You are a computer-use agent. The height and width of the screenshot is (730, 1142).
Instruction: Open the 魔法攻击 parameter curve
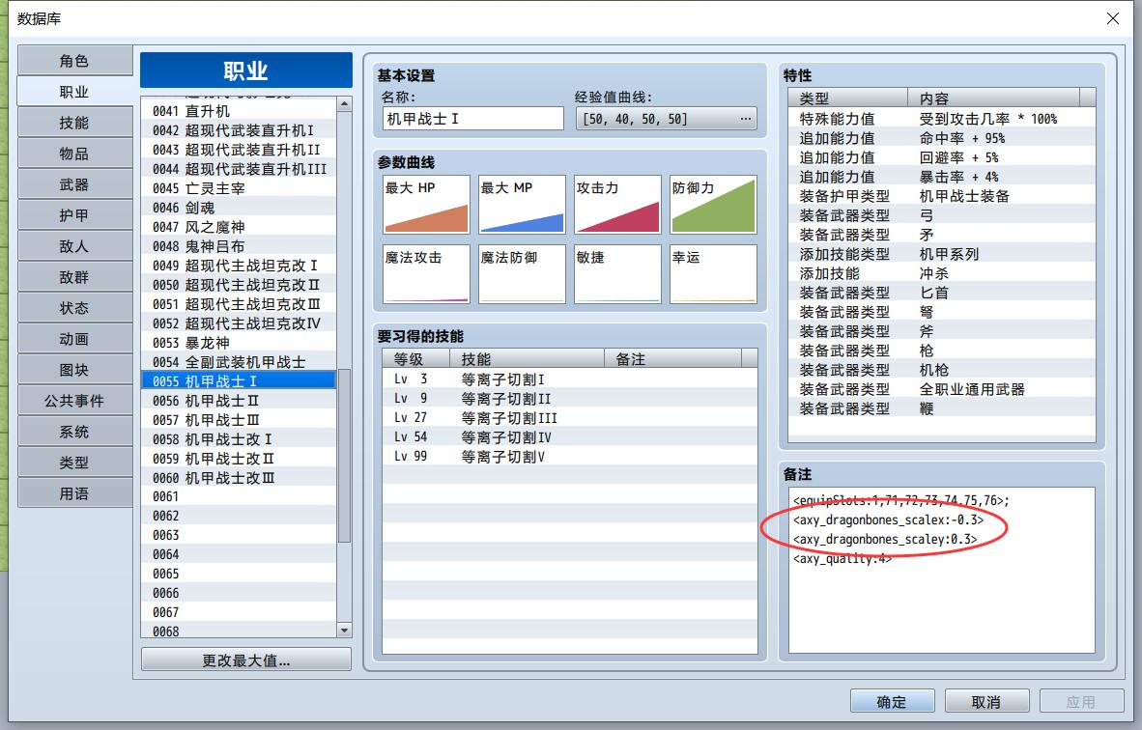point(426,273)
